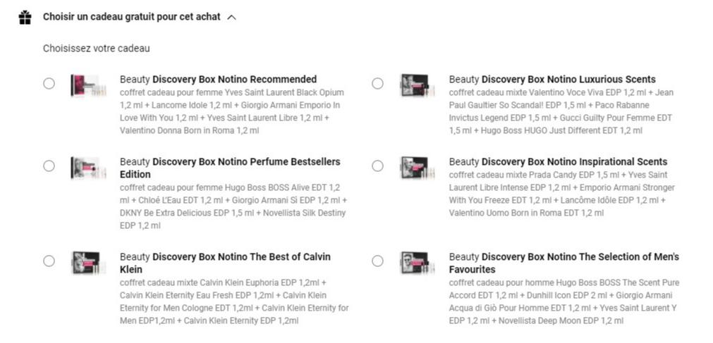Click Men's Favourites box thumbnail
713x343 pixels.
point(414,263)
